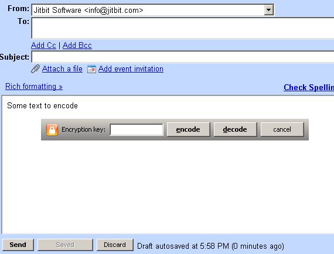The width and height of the screenshot is (334, 254).
Task: Click the decode button
Action: 235,129
